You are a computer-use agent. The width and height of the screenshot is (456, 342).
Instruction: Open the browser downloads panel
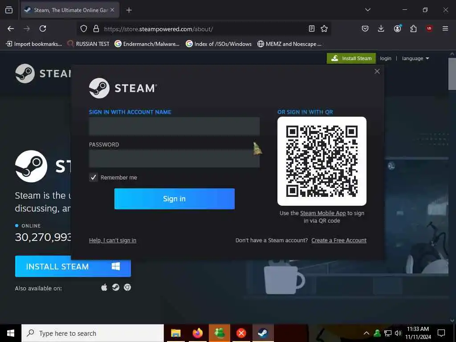click(x=381, y=28)
